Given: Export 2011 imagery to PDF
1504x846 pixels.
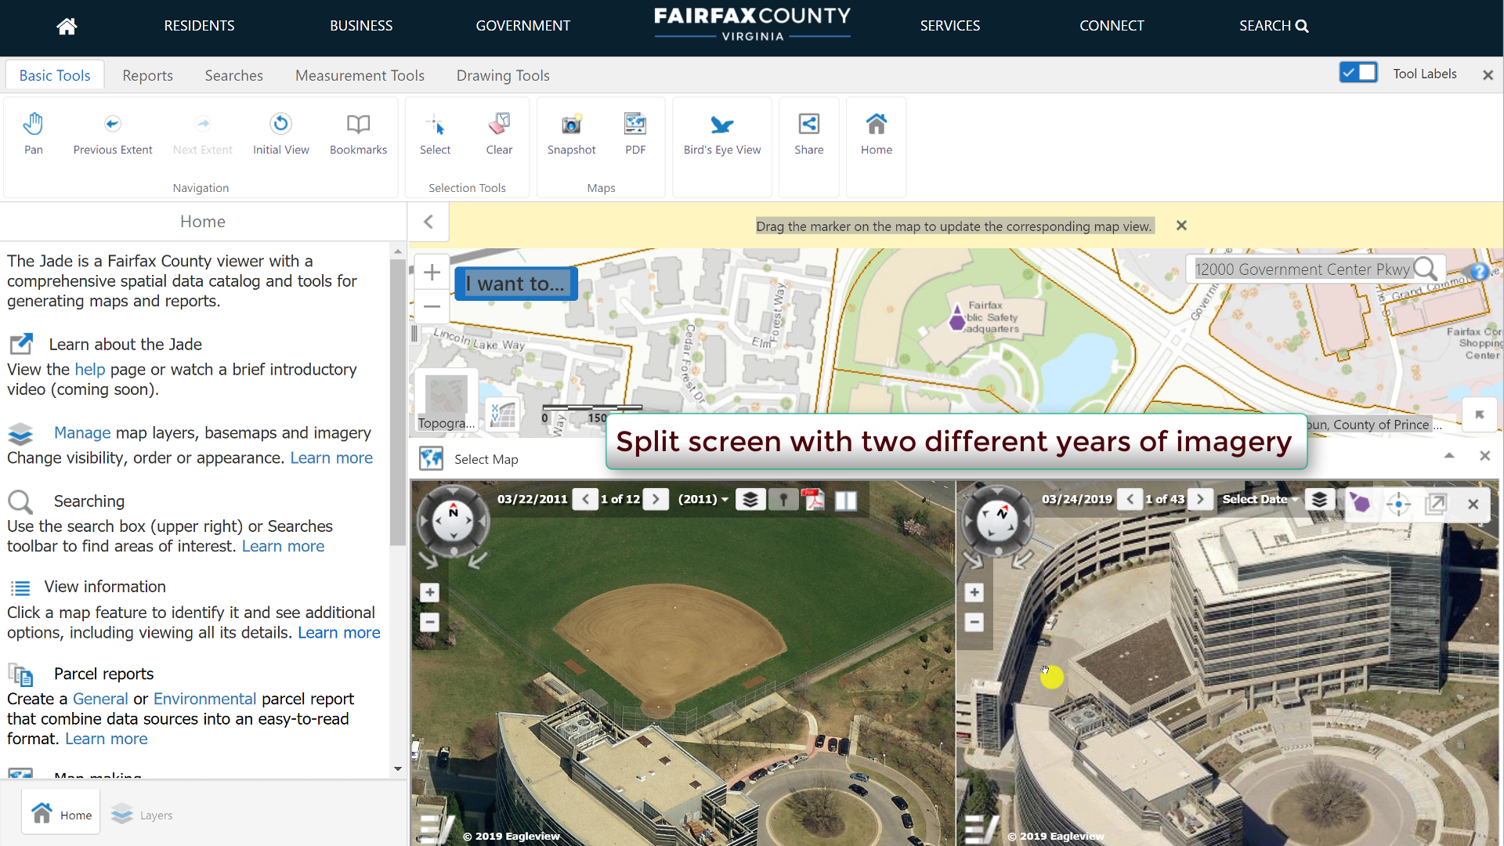Looking at the screenshot, I should (813, 500).
